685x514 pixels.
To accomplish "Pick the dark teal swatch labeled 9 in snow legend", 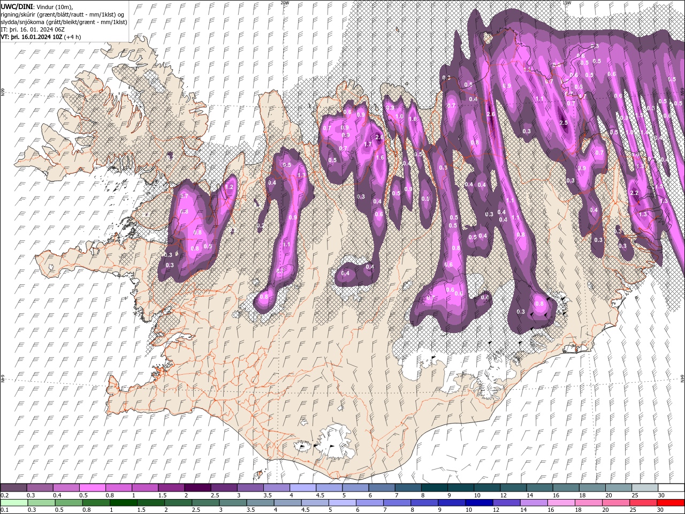I will pyautogui.click(x=460, y=488).
